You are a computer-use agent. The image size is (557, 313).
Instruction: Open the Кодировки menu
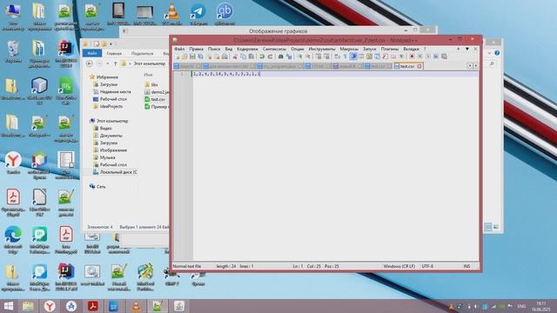(x=247, y=49)
